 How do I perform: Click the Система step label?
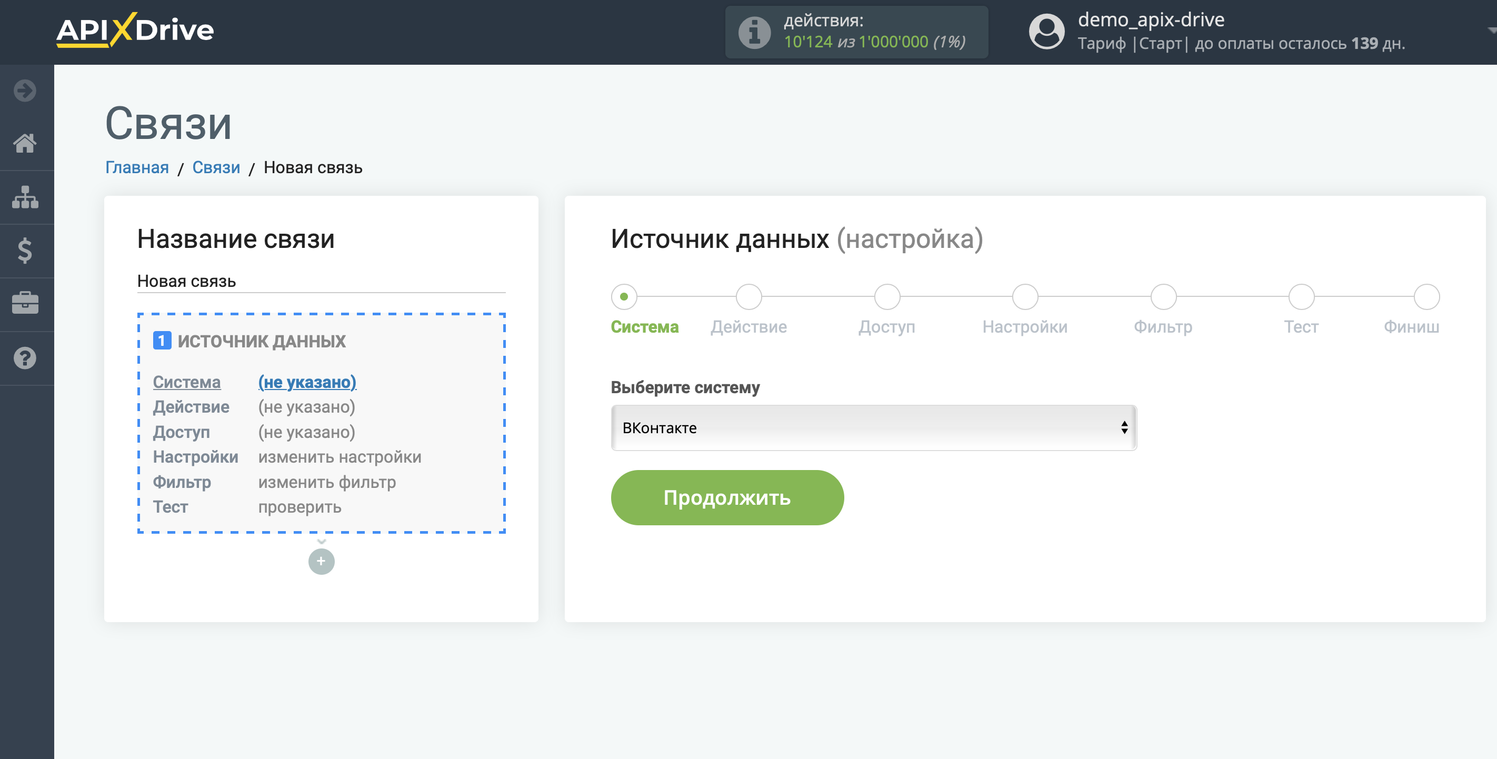644,327
